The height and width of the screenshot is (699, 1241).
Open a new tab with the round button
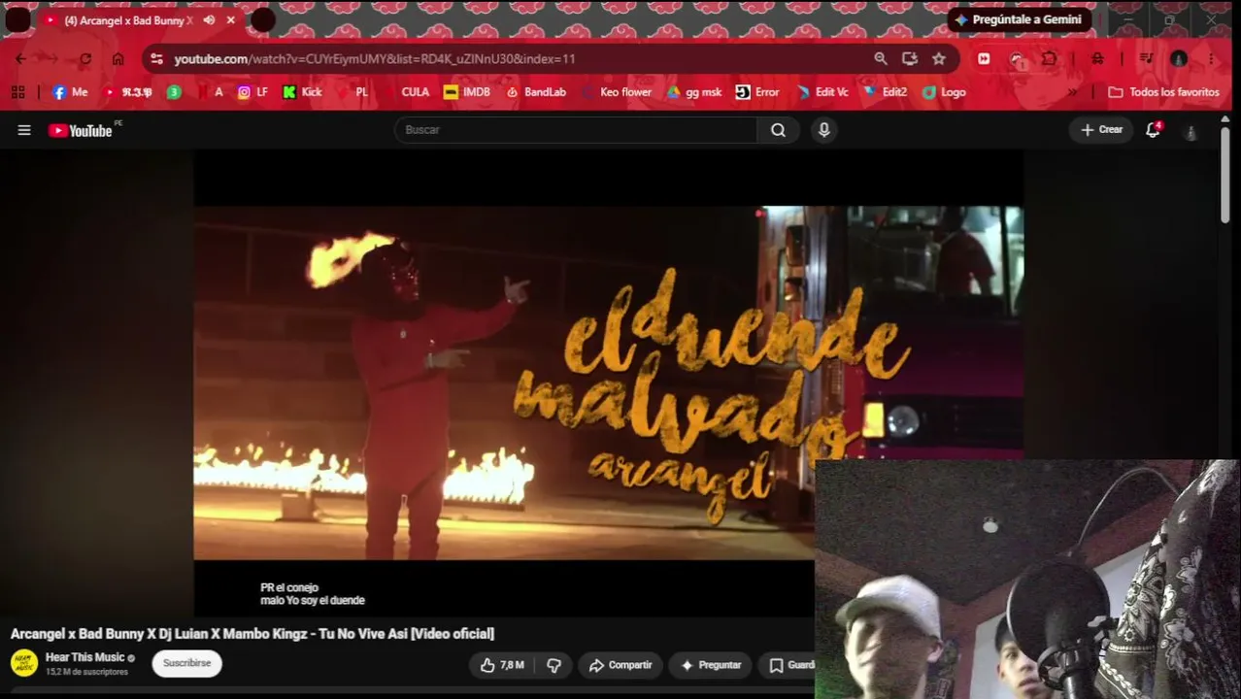pos(262,19)
